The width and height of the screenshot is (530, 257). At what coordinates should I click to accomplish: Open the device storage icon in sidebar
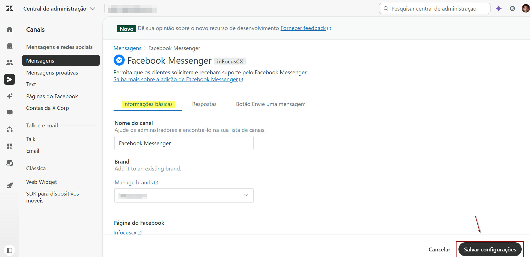(9, 163)
